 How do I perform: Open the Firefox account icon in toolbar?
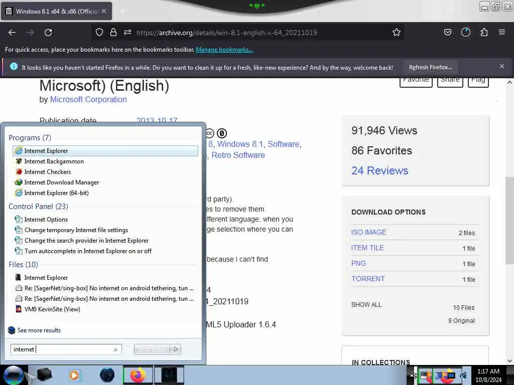click(x=466, y=32)
